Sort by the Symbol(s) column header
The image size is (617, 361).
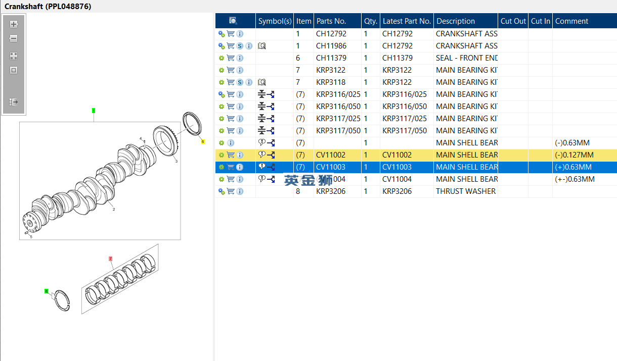[275, 21]
